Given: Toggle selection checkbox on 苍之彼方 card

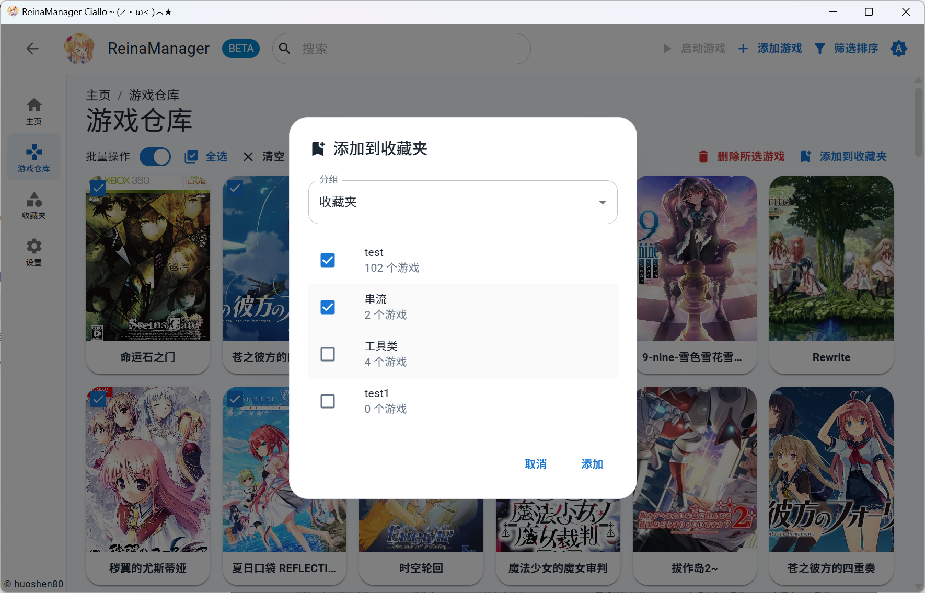Looking at the screenshot, I should [235, 188].
